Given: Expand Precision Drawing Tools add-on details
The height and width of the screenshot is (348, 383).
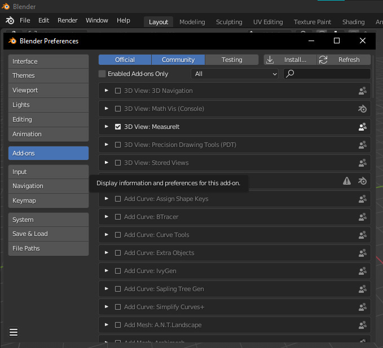Looking at the screenshot, I should pos(106,145).
